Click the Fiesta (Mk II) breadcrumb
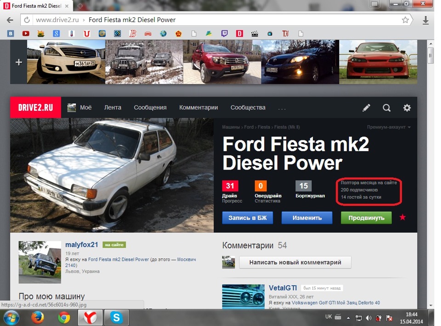 click(x=287, y=127)
